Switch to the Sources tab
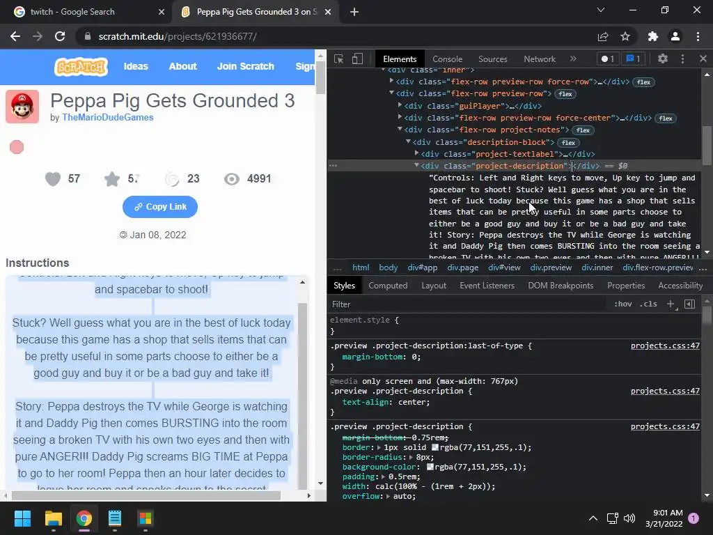The height and width of the screenshot is (535, 713). point(493,59)
